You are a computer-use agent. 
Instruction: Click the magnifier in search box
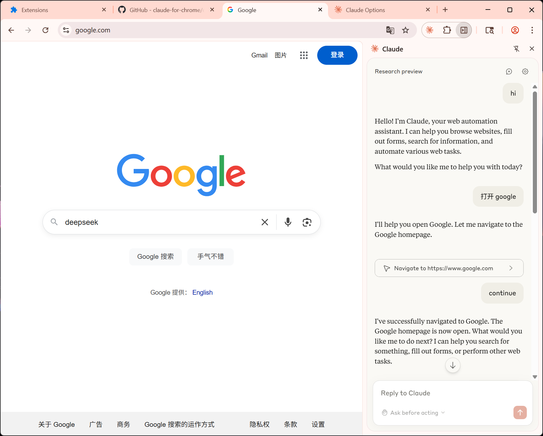click(x=54, y=222)
